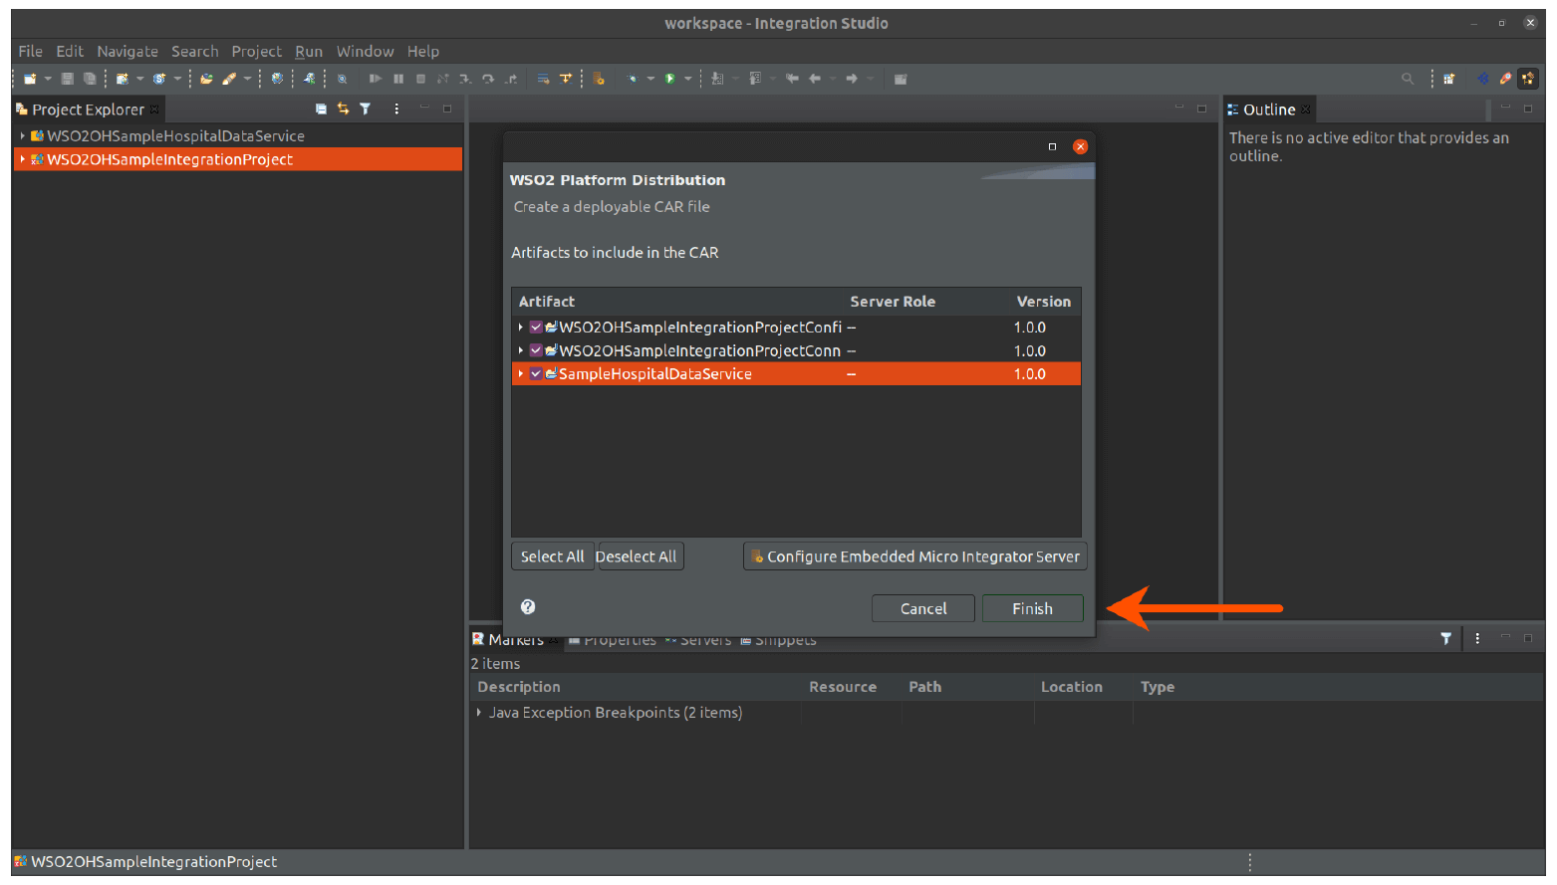Open the Search toolbar icon with flashlight
The height and width of the screenshot is (885, 1557).
(x=229, y=79)
